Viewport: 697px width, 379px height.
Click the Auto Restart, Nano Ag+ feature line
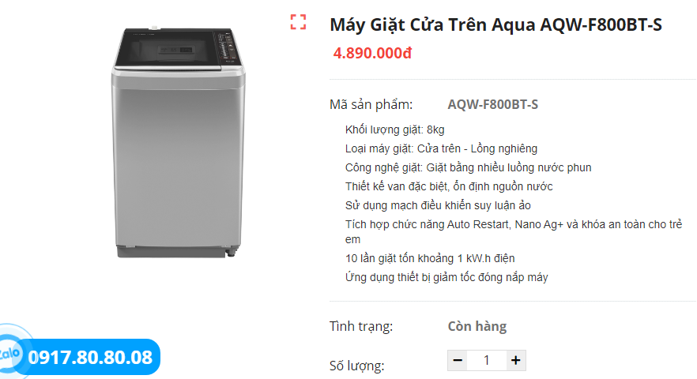[x=513, y=225]
